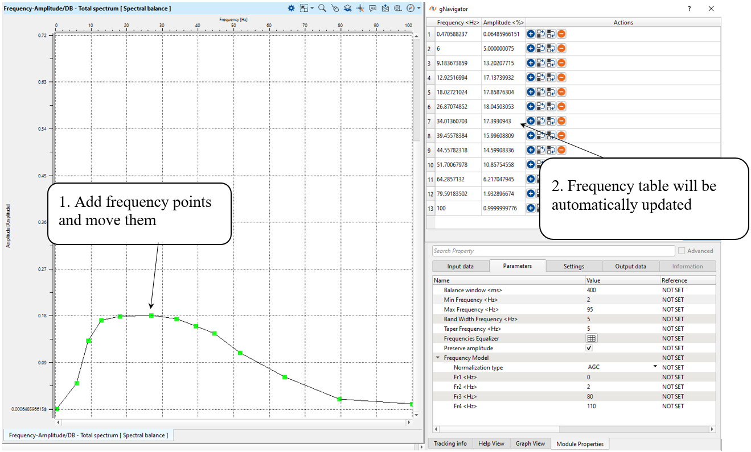This screenshot has width=751, height=452.
Task: Click orange minus icon in table row 3
Action: click(561, 63)
